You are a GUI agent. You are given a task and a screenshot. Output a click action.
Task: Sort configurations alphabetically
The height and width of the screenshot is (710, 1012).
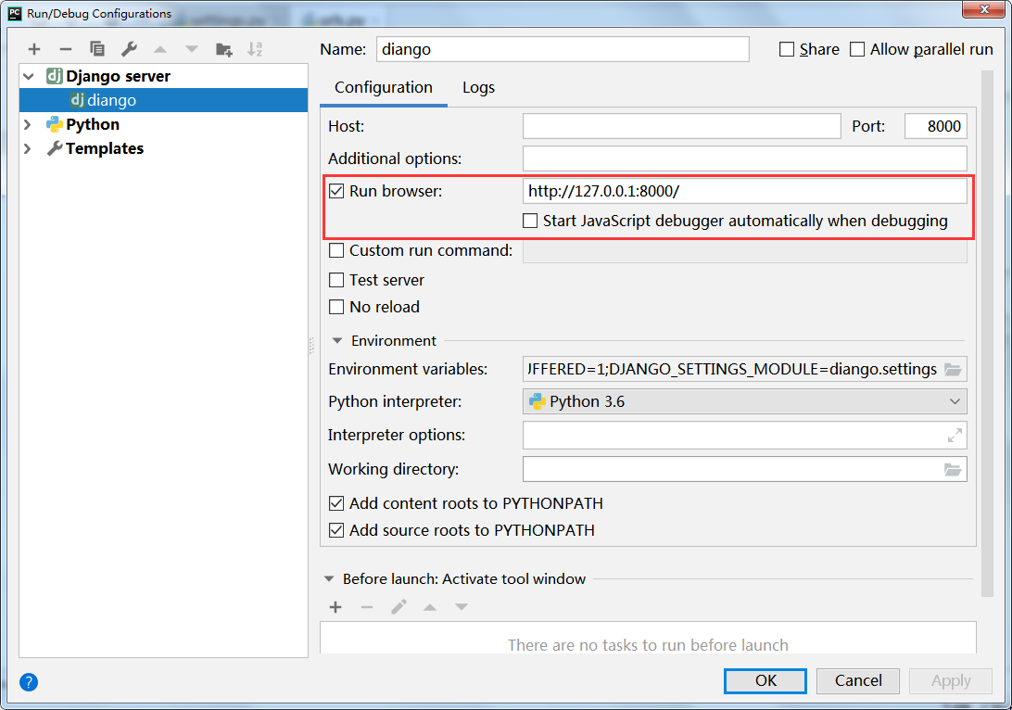pyautogui.click(x=255, y=49)
